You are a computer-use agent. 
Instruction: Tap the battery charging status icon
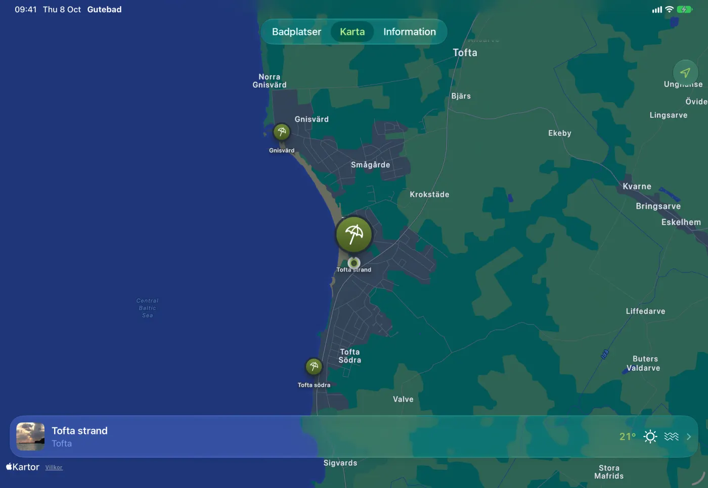[684, 9]
